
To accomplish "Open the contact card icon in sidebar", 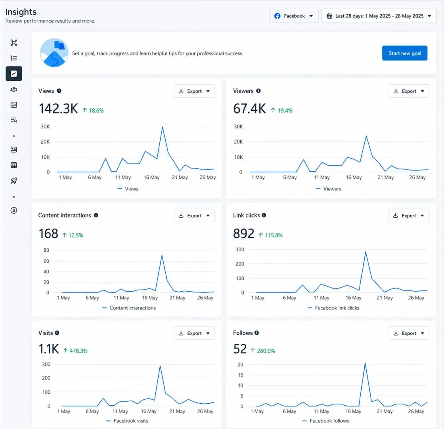I will pyautogui.click(x=13, y=105).
